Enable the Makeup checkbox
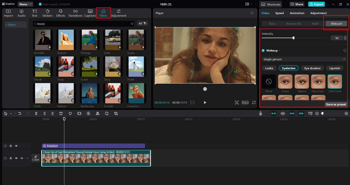The width and height of the screenshot is (350, 185). click(263, 51)
